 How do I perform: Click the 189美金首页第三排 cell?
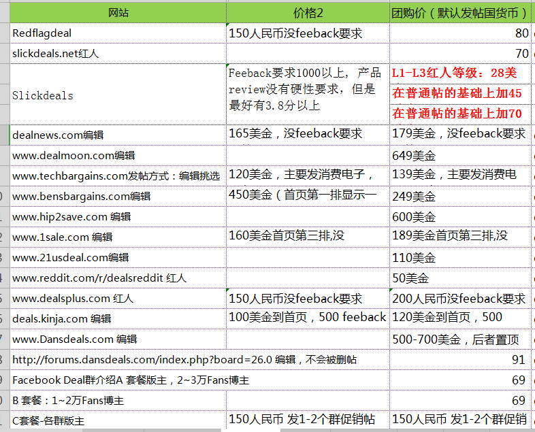pos(460,237)
